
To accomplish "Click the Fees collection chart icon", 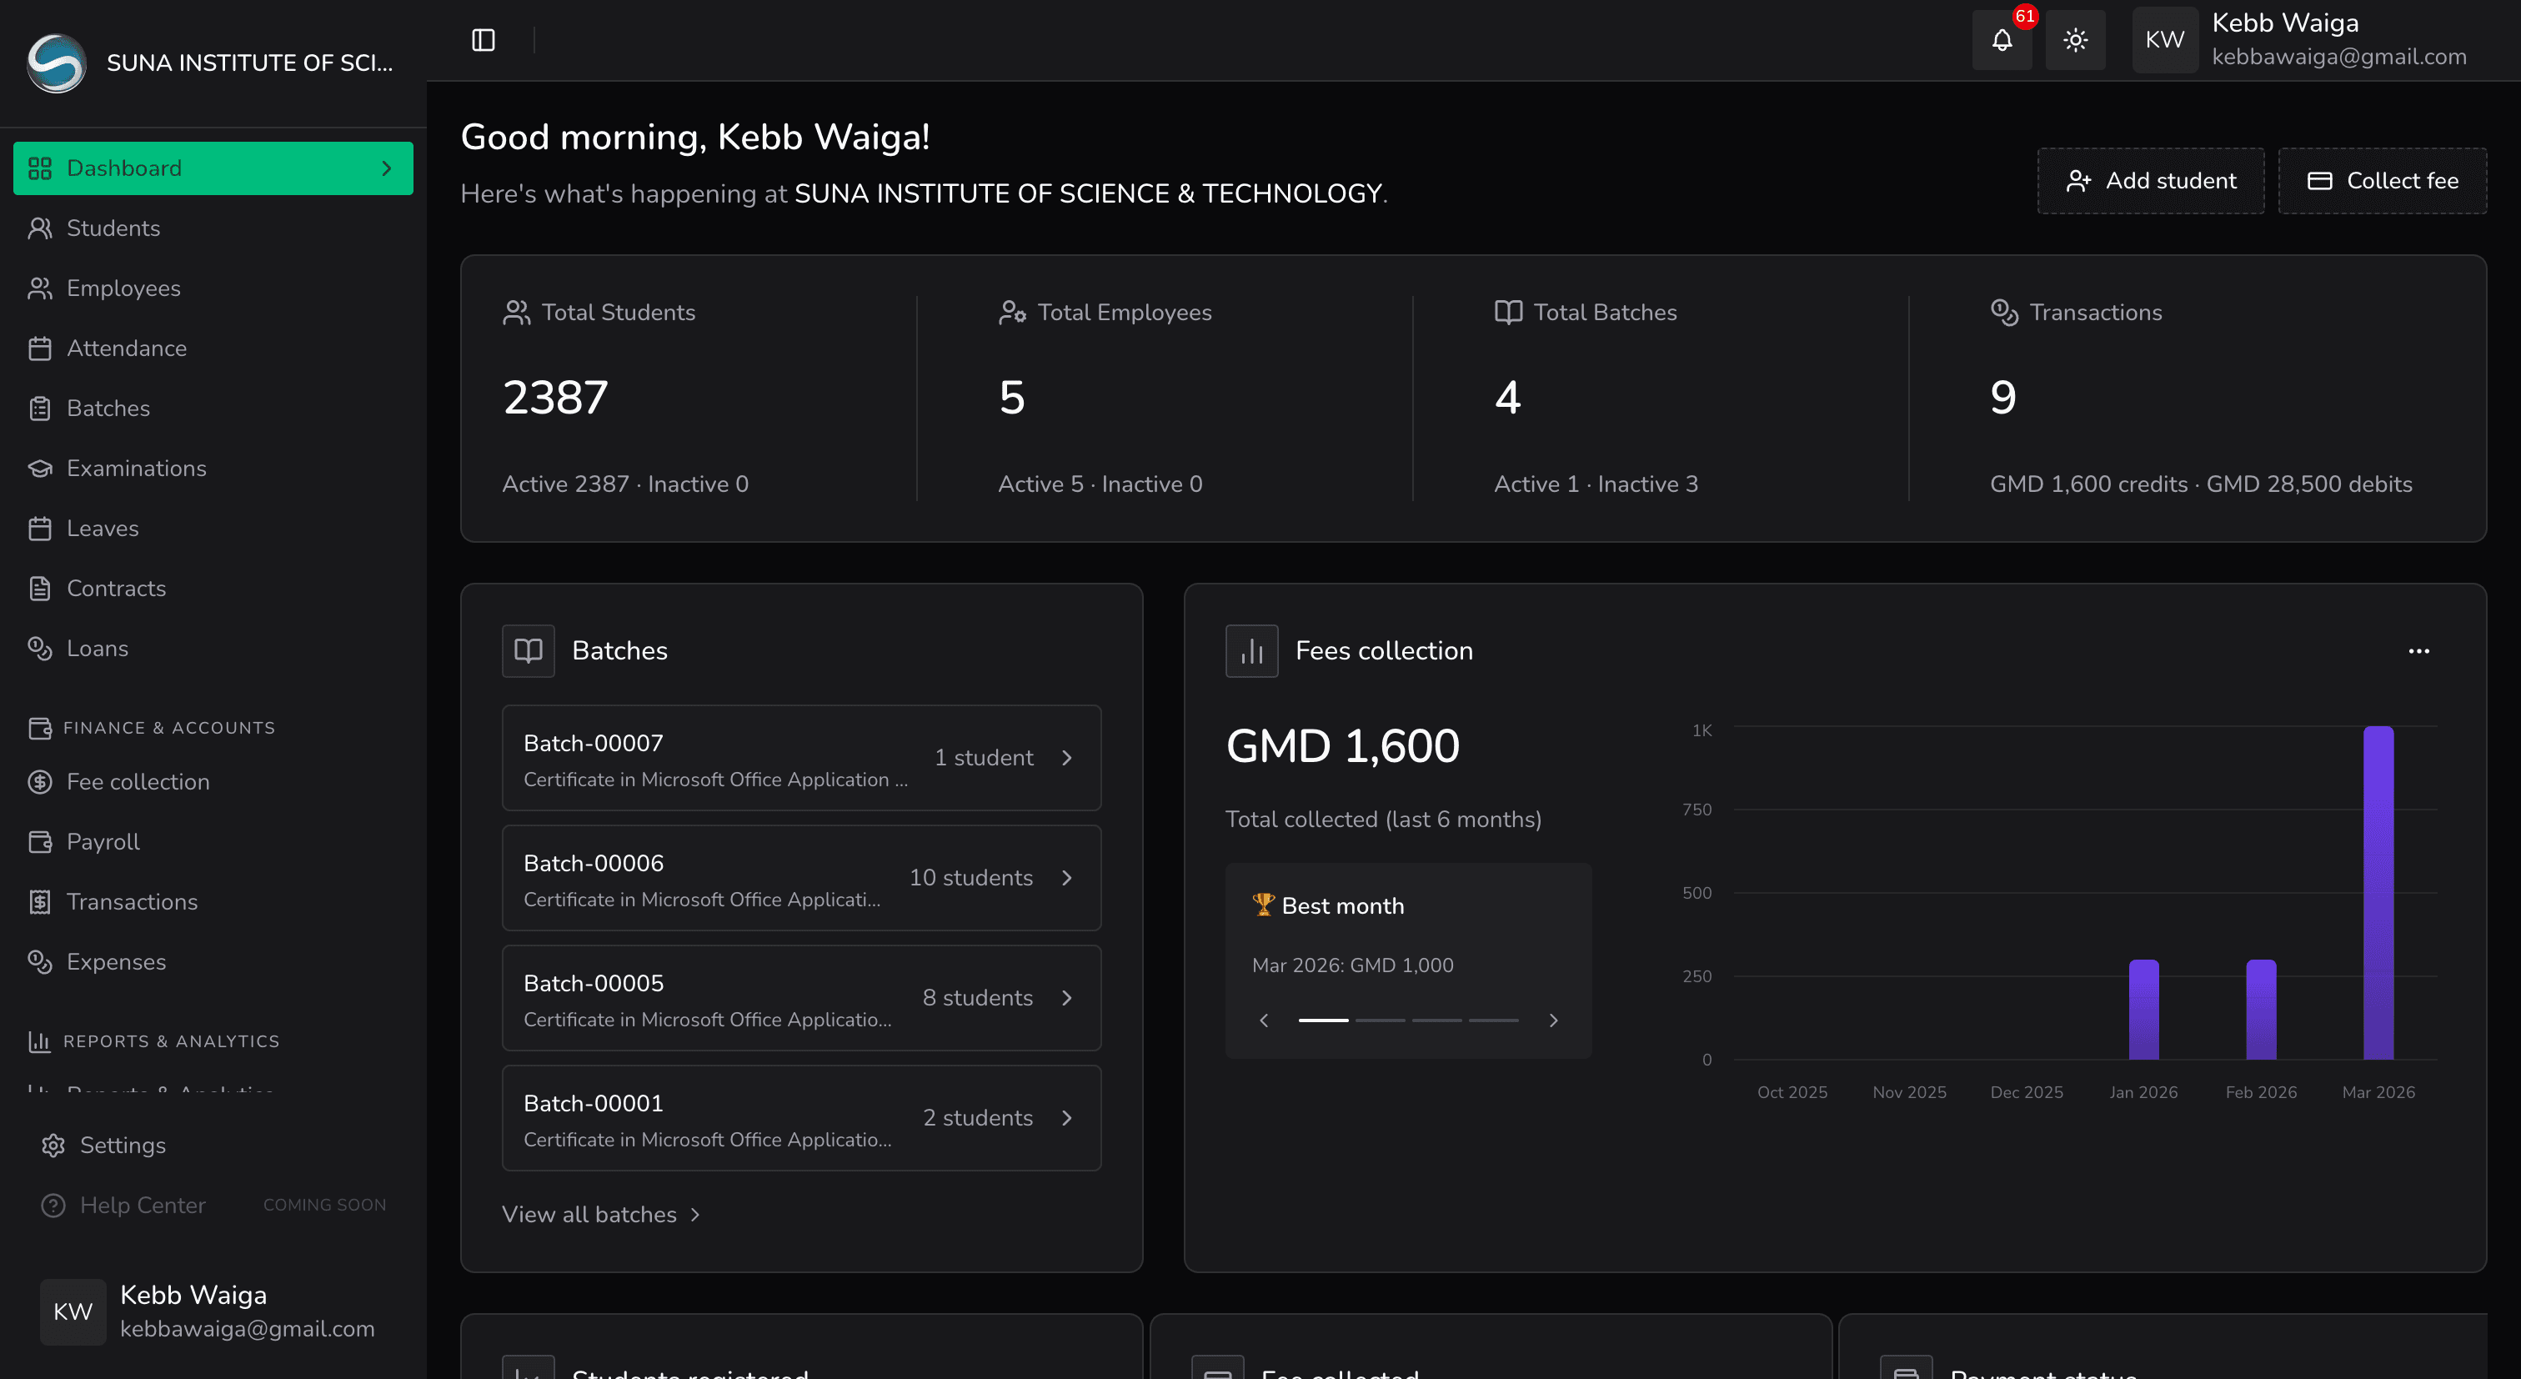I will pos(1251,649).
